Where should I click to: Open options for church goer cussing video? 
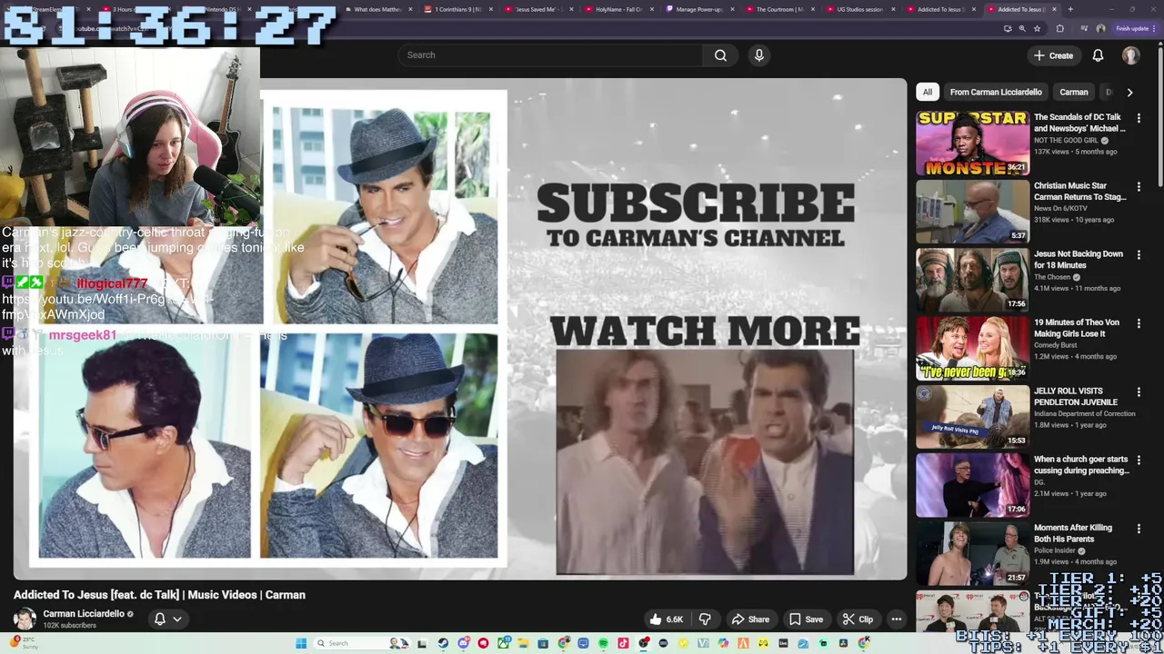click(x=1139, y=461)
